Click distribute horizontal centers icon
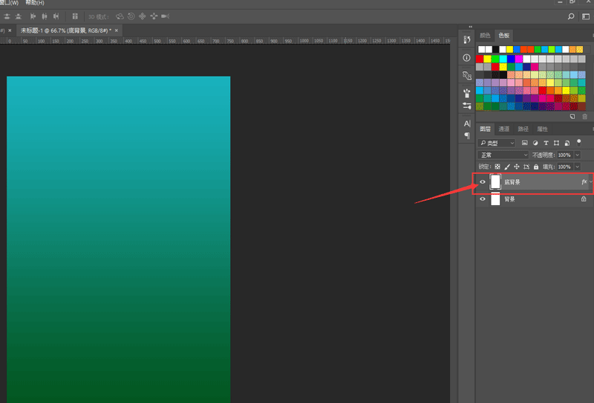594x403 pixels. click(45, 16)
